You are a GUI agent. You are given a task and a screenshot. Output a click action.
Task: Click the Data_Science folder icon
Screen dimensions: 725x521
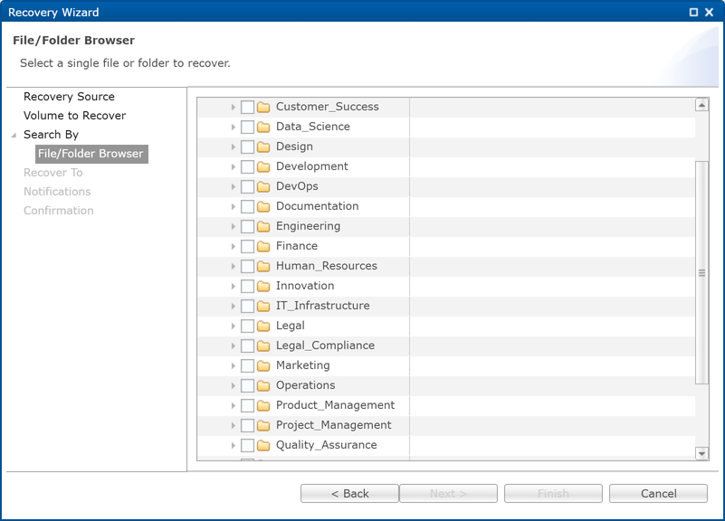263,127
